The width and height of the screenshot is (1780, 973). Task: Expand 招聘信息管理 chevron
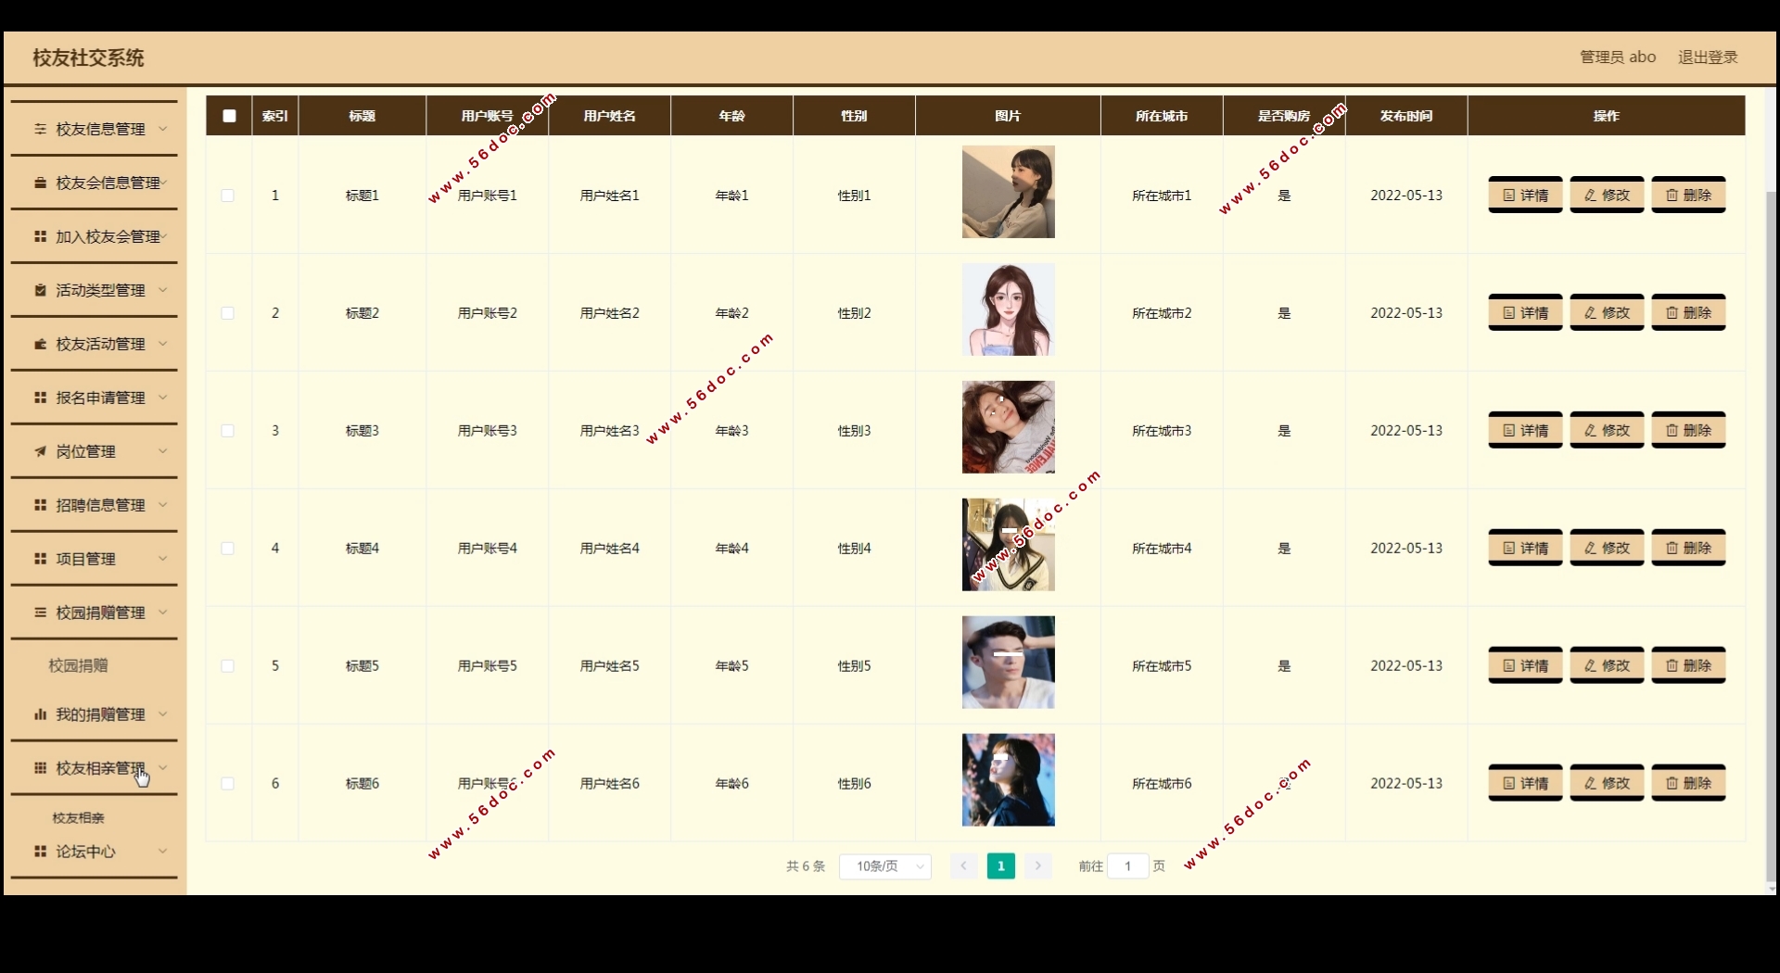coord(163,505)
